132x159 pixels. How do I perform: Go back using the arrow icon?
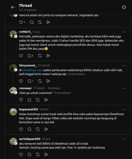[13, 7]
